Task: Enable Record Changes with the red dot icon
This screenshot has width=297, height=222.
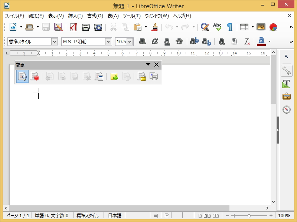Action: pyautogui.click(x=35, y=77)
